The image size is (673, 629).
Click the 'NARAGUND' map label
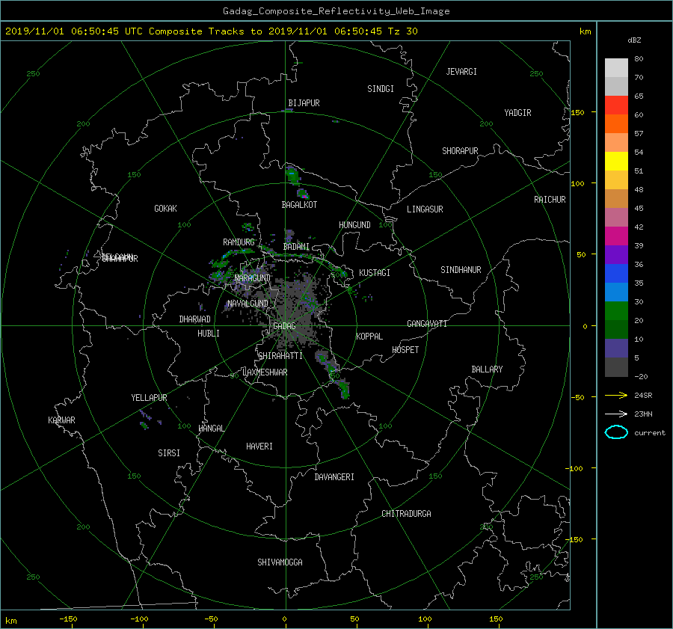click(253, 278)
